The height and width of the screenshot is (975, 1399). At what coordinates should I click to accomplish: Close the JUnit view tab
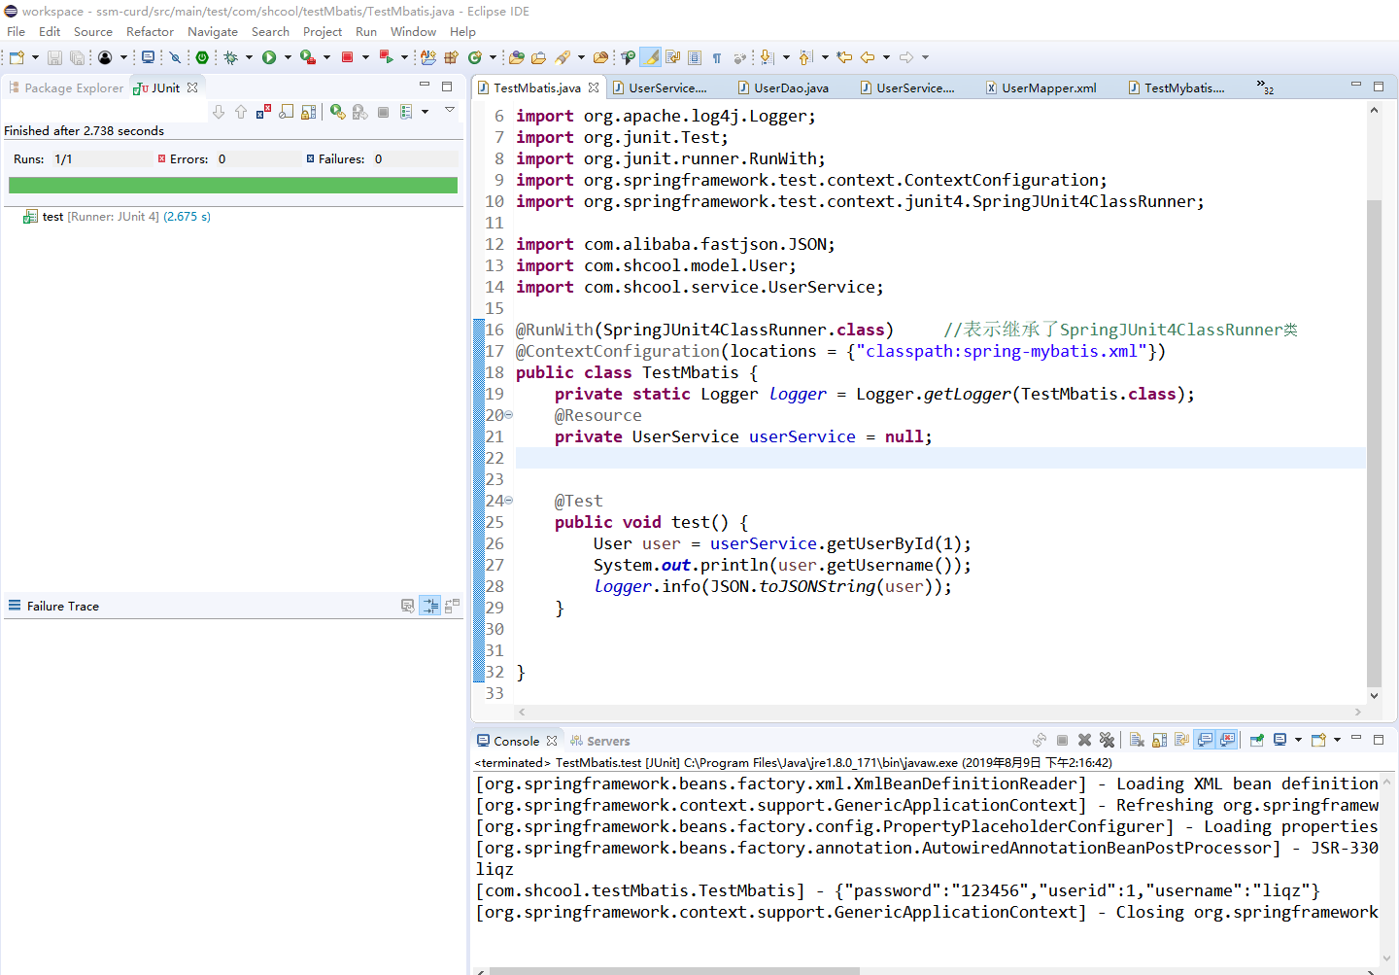click(192, 87)
